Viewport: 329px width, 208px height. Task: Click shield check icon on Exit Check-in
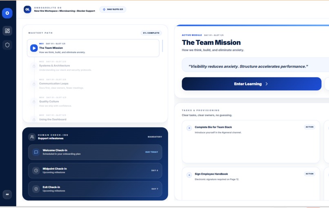36,189
